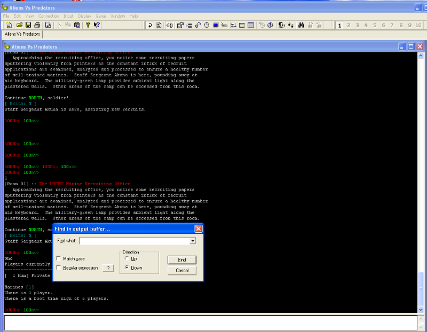Select the Up direction radio button

(126, 258)
